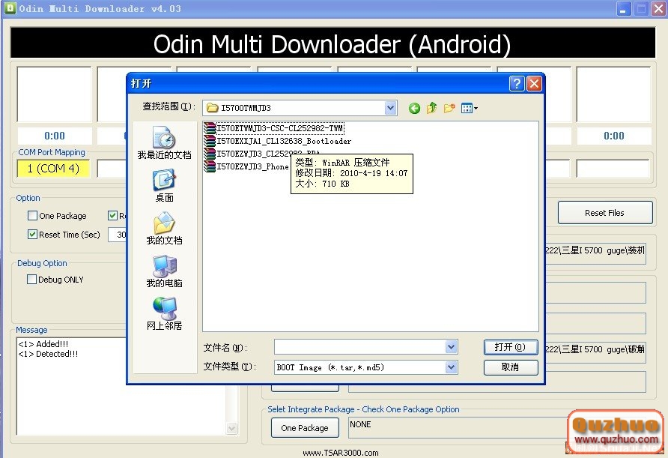Click the Reset Files button

605,213
